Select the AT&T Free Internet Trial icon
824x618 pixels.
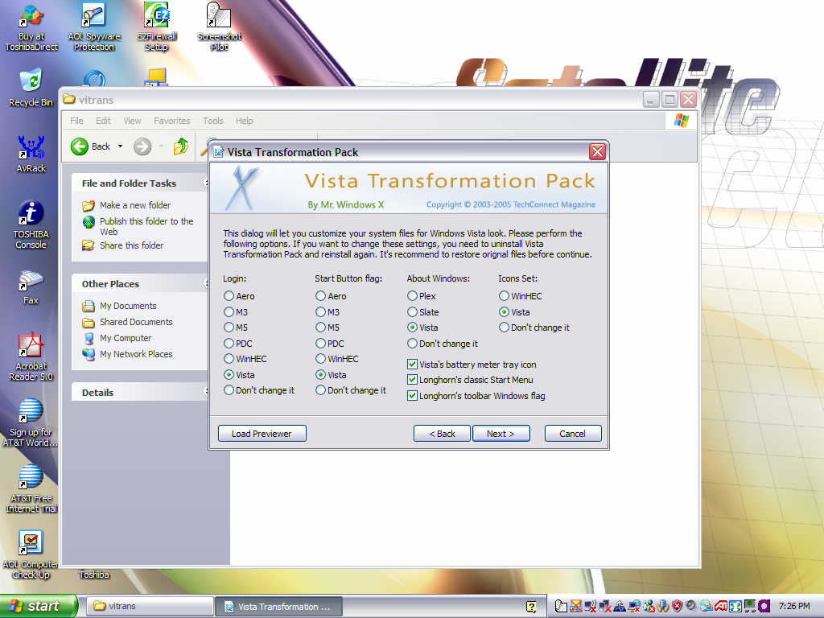[31, 489]
